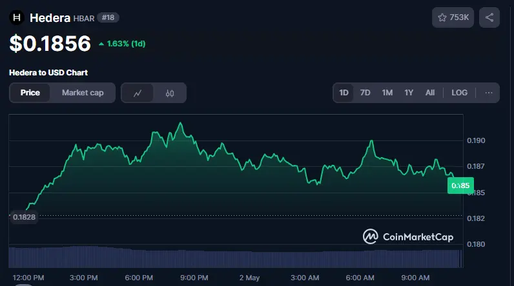
Task: Click the 6:00 PM time axis label
Action: (139, 278)
